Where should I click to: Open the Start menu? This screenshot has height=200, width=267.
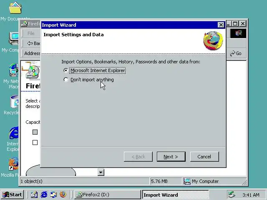pyautogui.click(x=12, y=195)
